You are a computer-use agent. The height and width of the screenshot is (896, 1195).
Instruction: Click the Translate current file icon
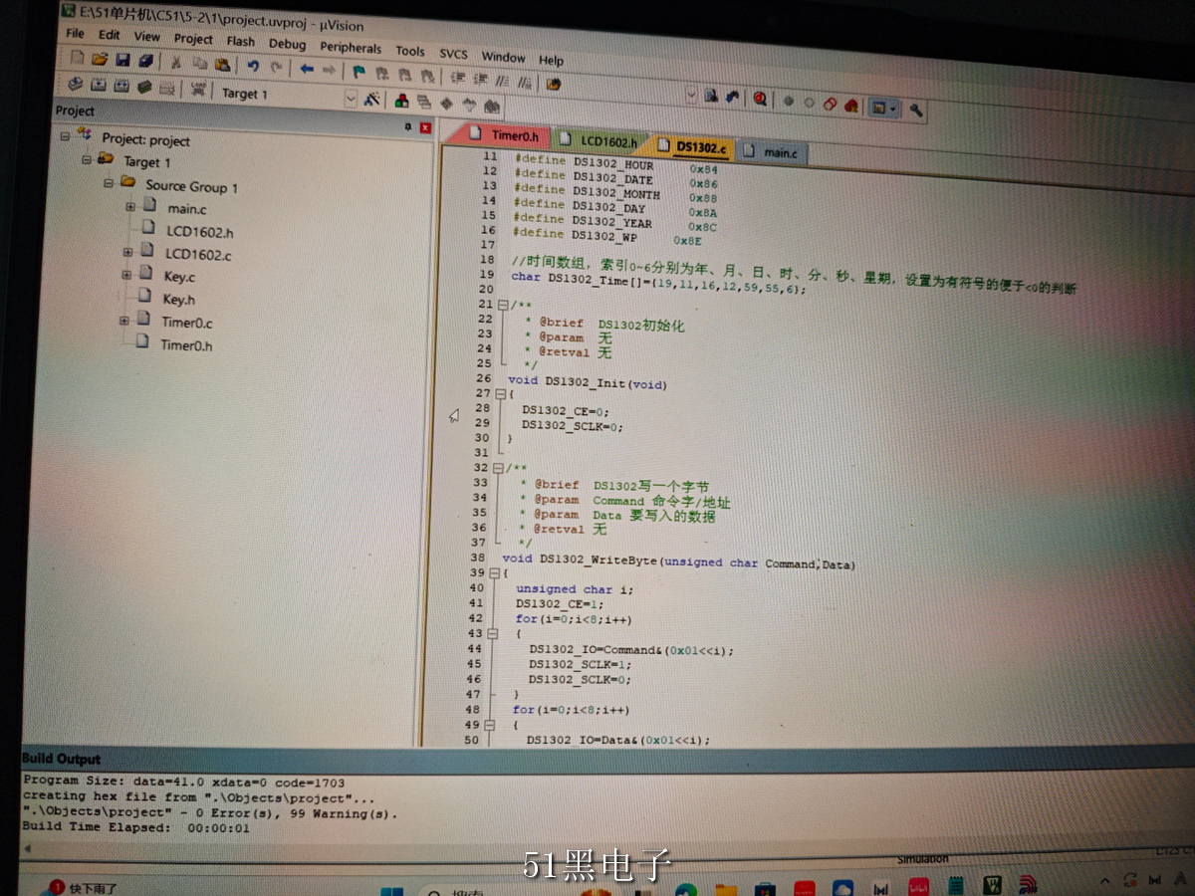tap(74, 85)
